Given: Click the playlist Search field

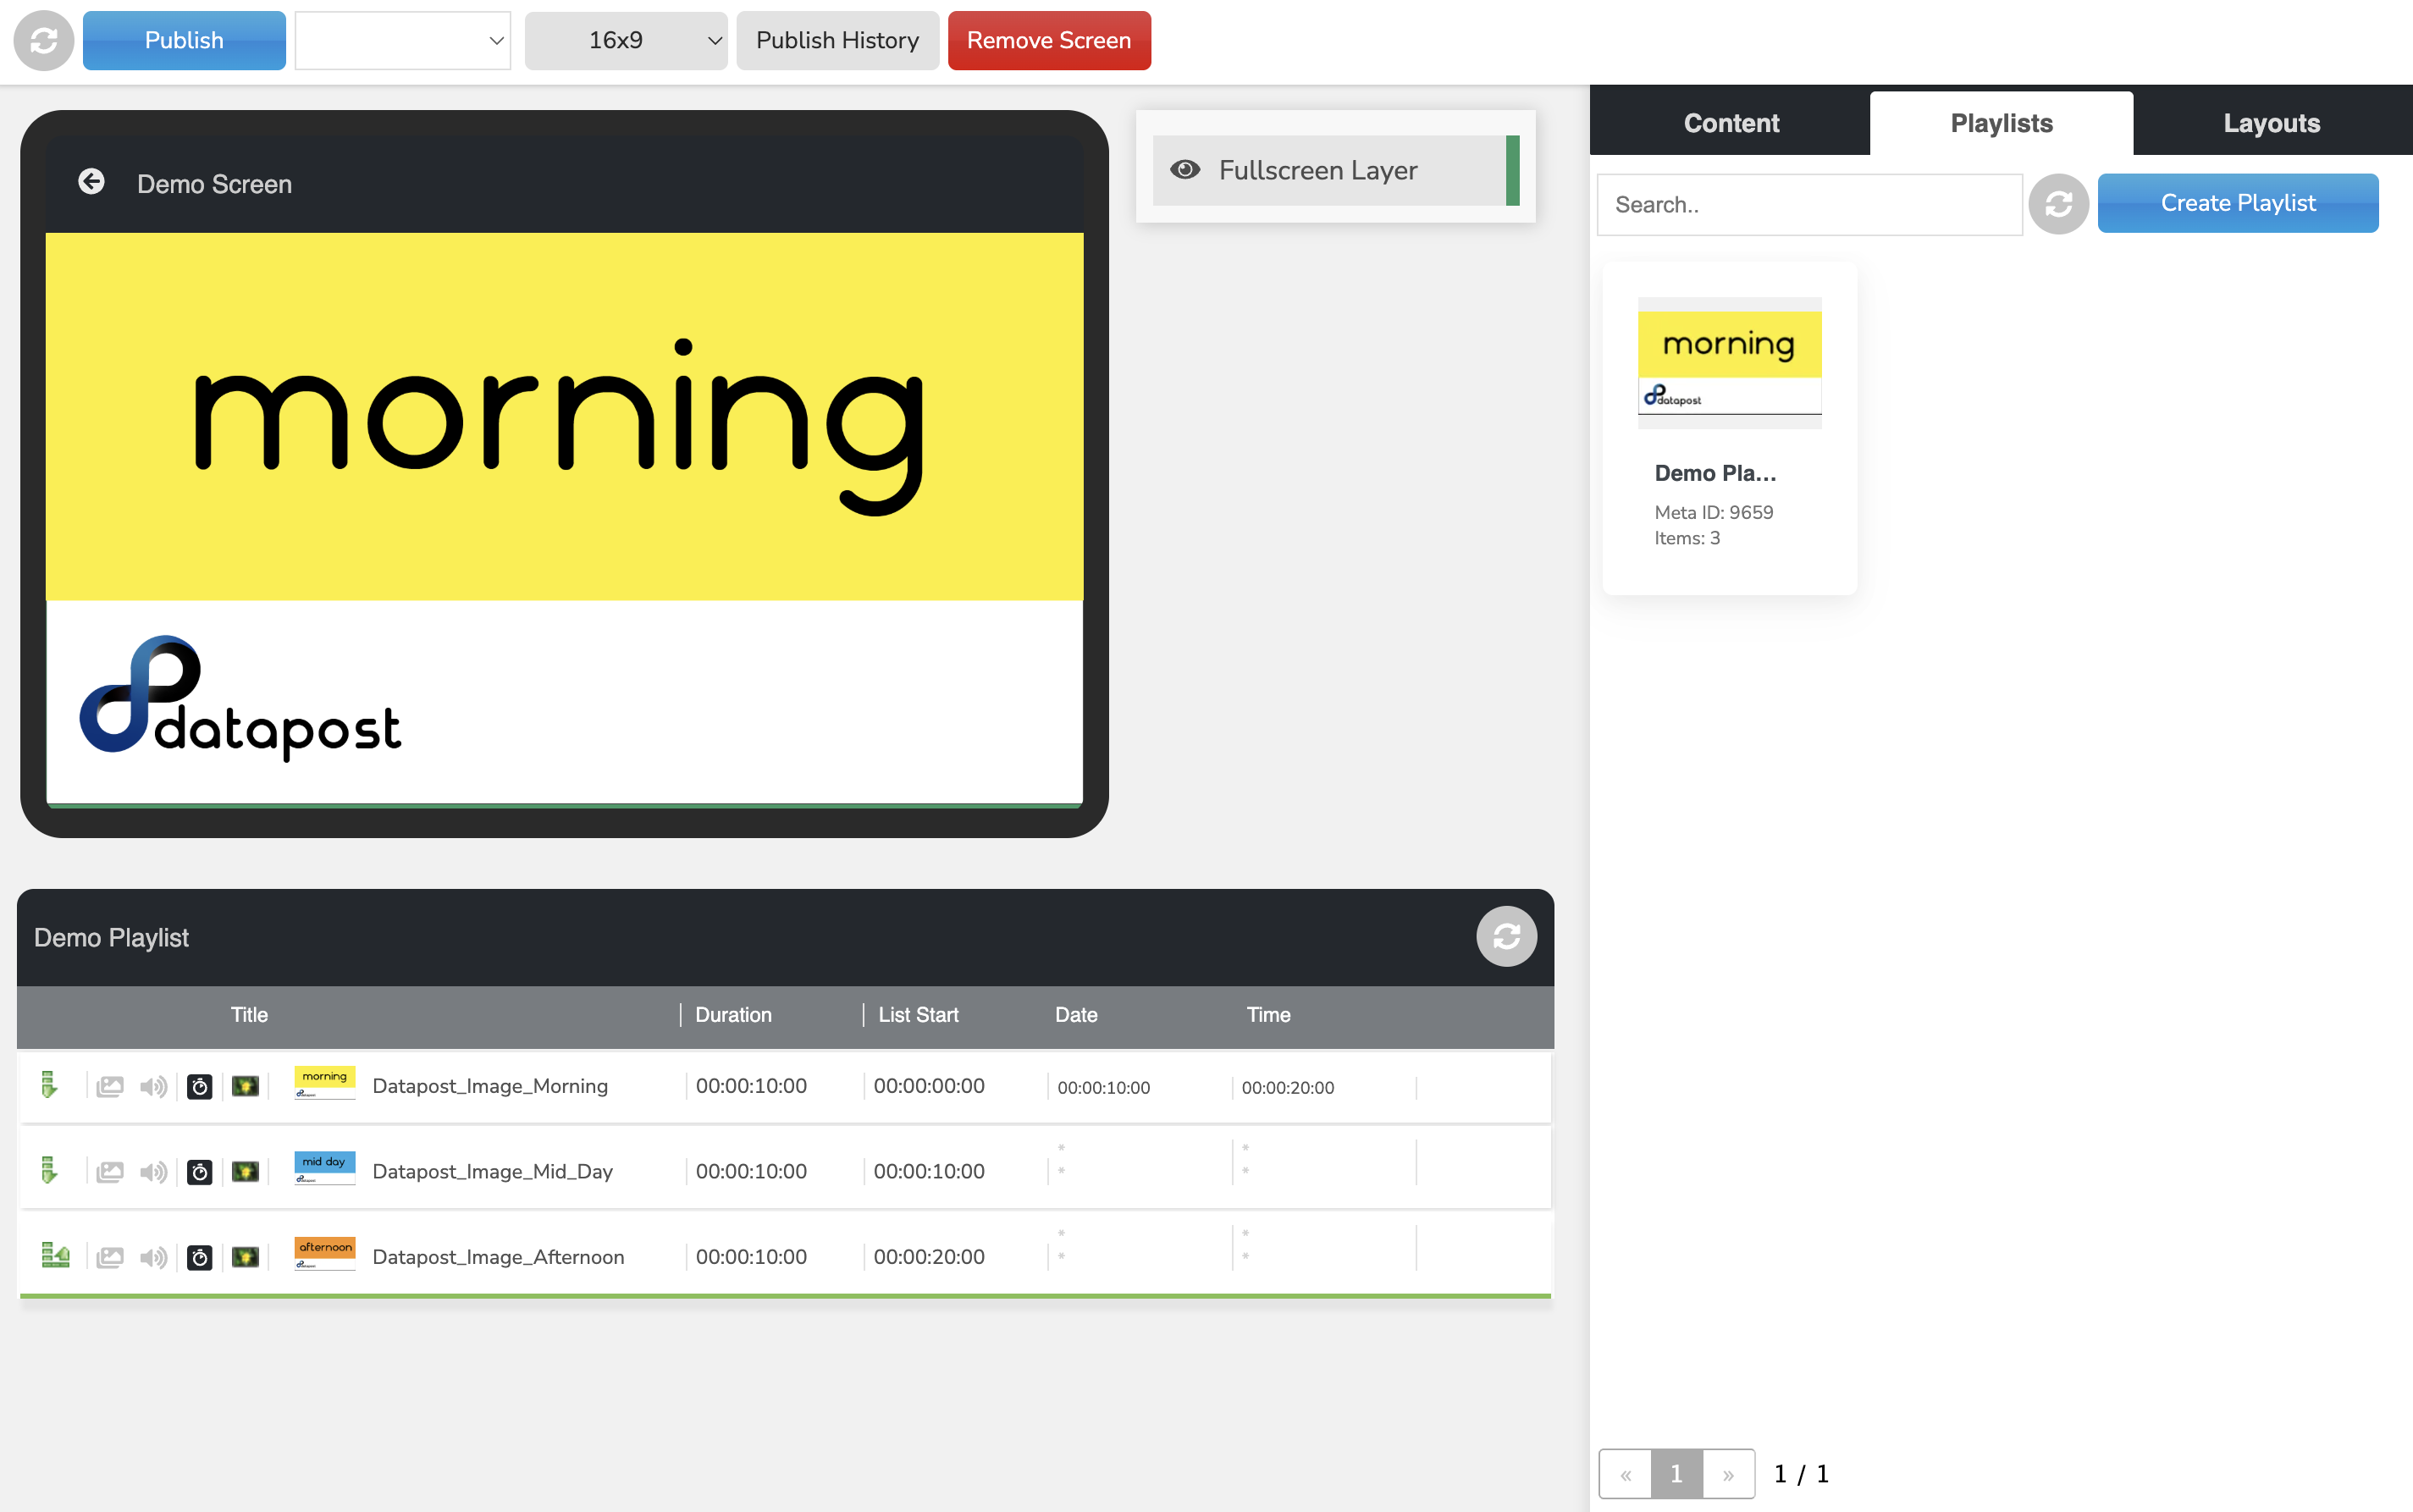Looking at the screenshot, I should pyautogui.click(x=1809, y=205).
